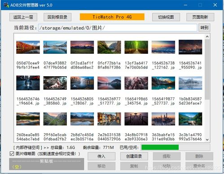Select the pier walkway image 34c8b07918
Viewport: 224px width, 174px height.
tap(136, 119)
